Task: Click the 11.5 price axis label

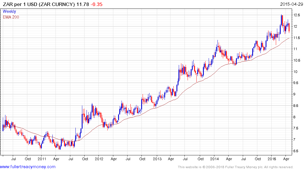Action: [297, 38]
